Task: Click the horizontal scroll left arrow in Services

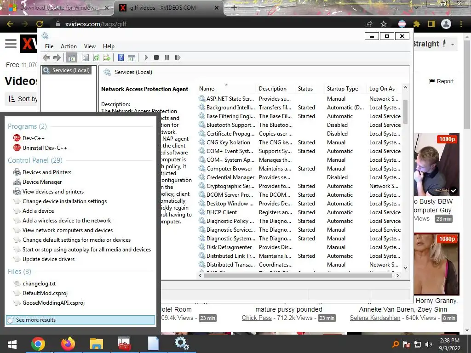Action: (201, 275)
